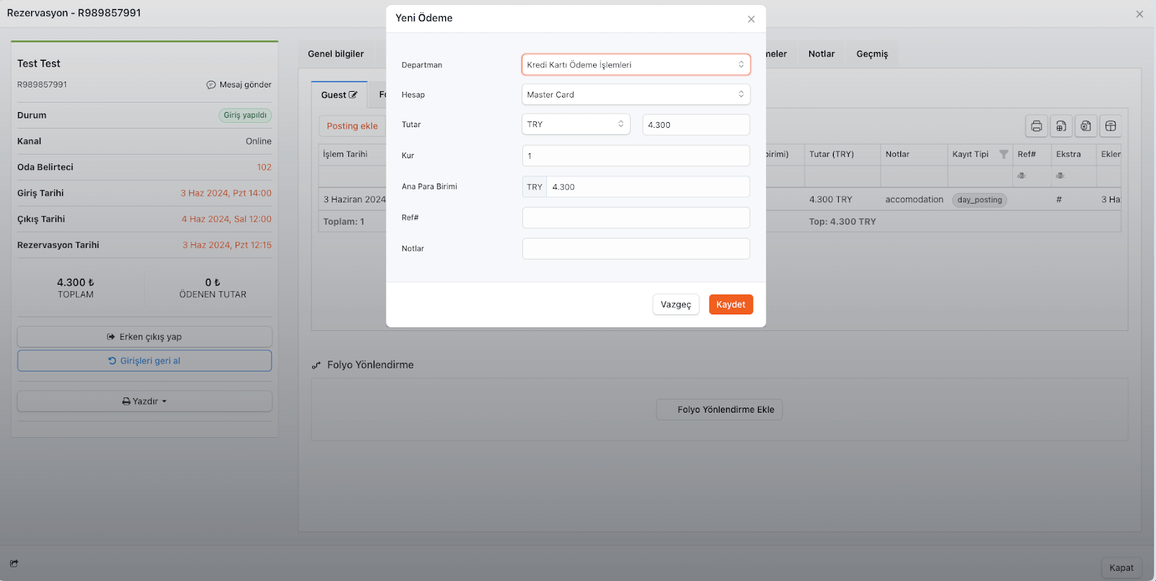Viewport: 1156px width, 581px height.
Task: Open the Hesap dropdown showing Master Card
Action: tap(636, 95)
